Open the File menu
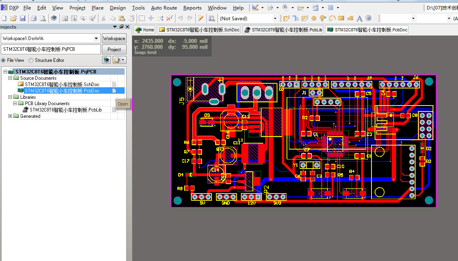The height and width of the screenshot is (261, 458). coord(27,8)
